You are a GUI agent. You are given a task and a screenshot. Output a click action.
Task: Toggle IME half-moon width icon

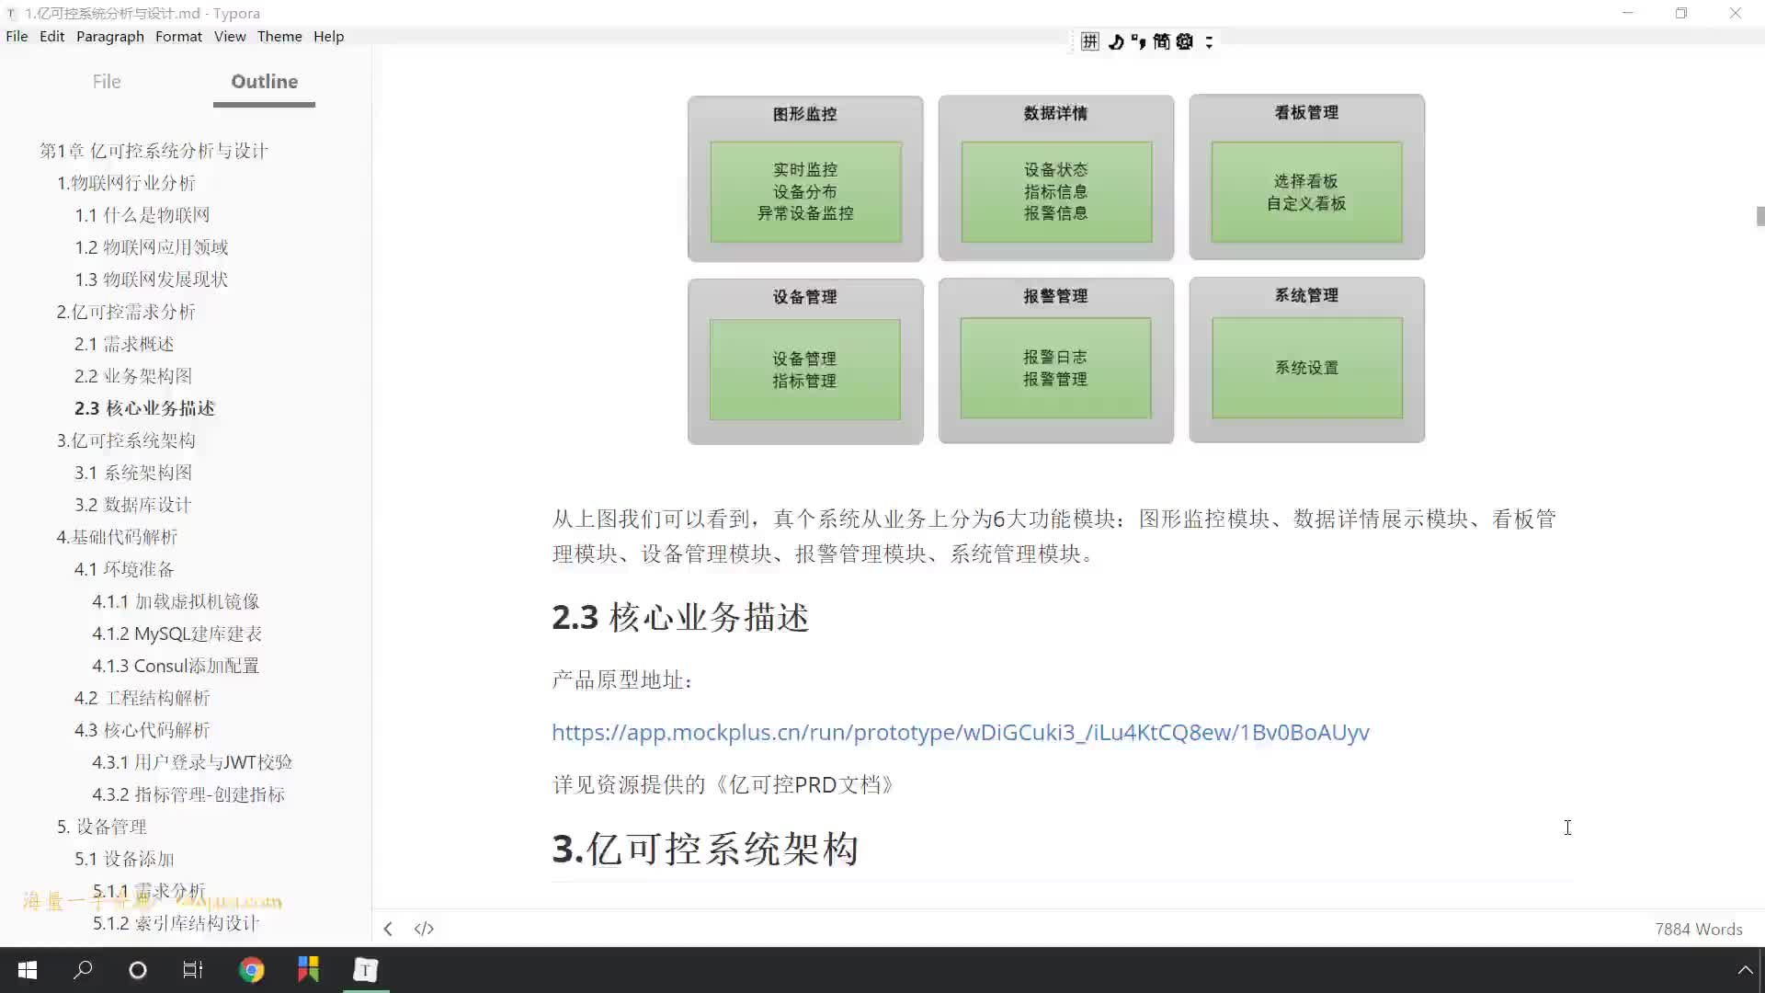tap(1116, 41)
